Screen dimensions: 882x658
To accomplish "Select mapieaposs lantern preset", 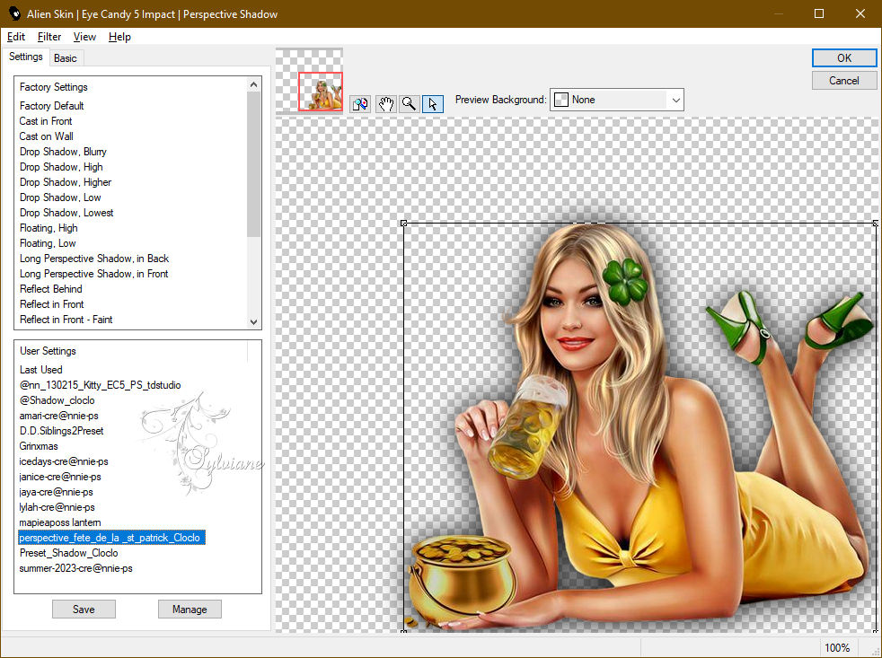I will coord(60,522).
